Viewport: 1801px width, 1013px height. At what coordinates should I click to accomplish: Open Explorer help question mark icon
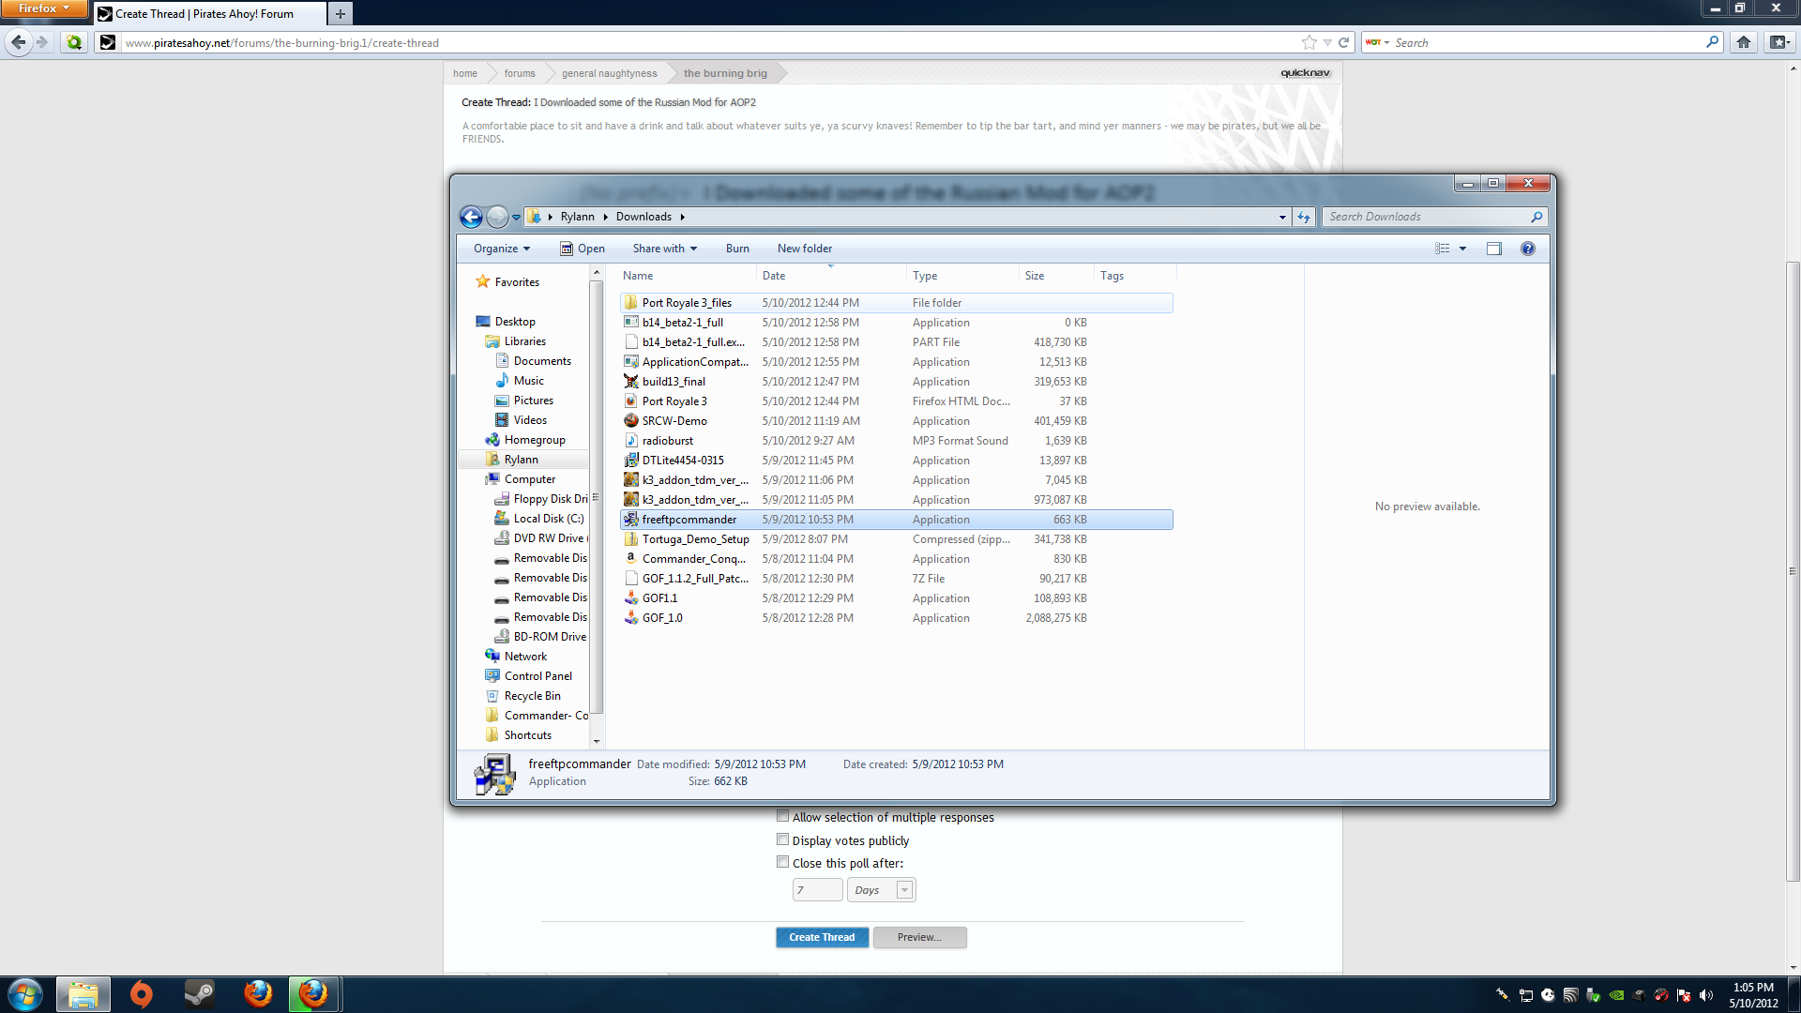1528,249
